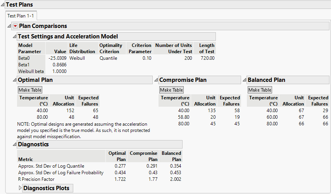Click Make Table under Balanced Plan

pos(260,90)
